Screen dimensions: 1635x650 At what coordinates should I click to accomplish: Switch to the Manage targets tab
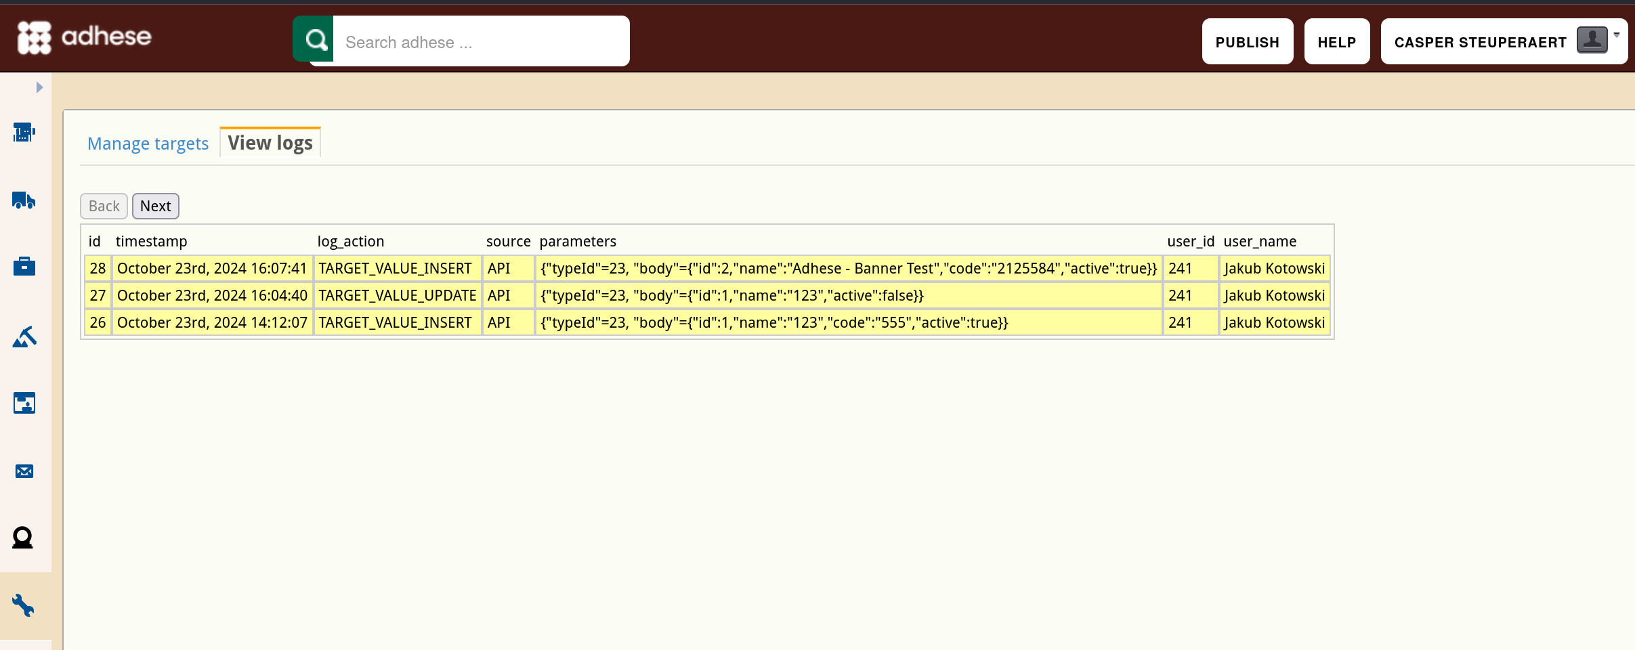click(148, 144)
